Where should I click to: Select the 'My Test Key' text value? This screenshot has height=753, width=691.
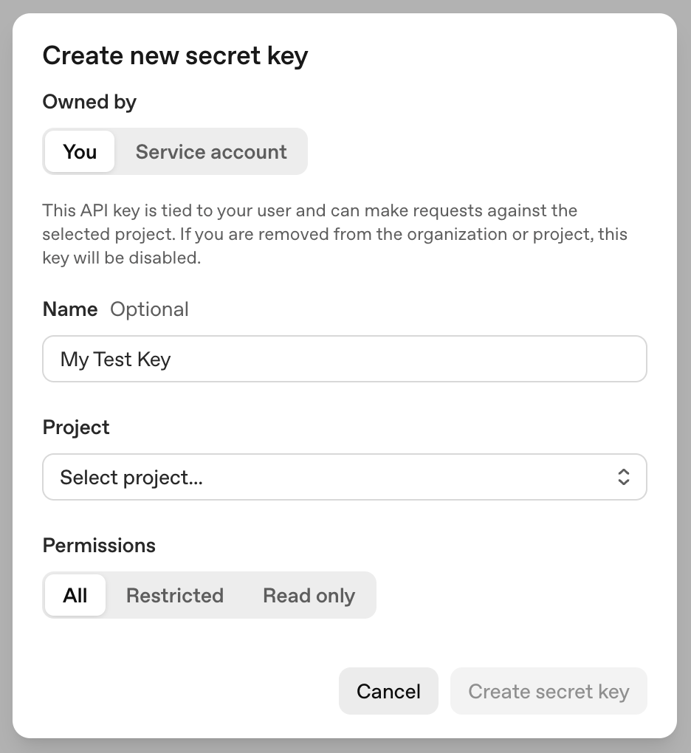pyautogui.click(x=115, y=359)
